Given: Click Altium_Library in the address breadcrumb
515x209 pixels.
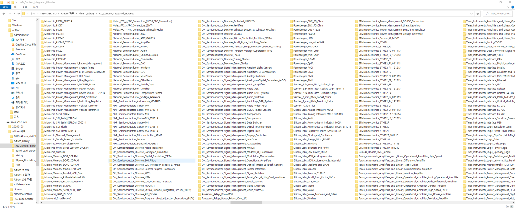Looking at the screenshot, I should [86, 14].
